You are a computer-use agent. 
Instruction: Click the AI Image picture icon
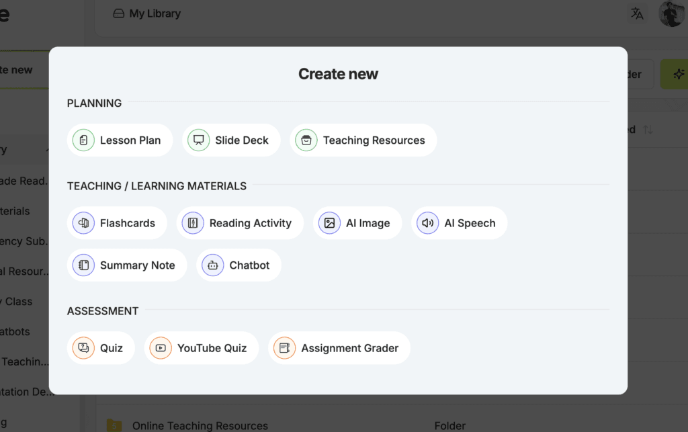coord(329,223)
